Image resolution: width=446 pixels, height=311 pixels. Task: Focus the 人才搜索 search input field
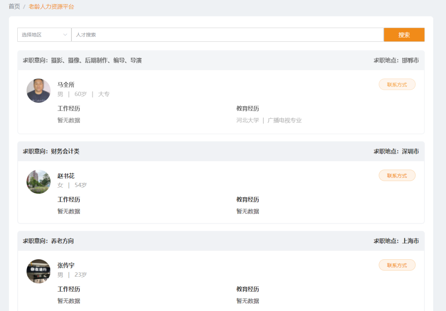[227, 35]
